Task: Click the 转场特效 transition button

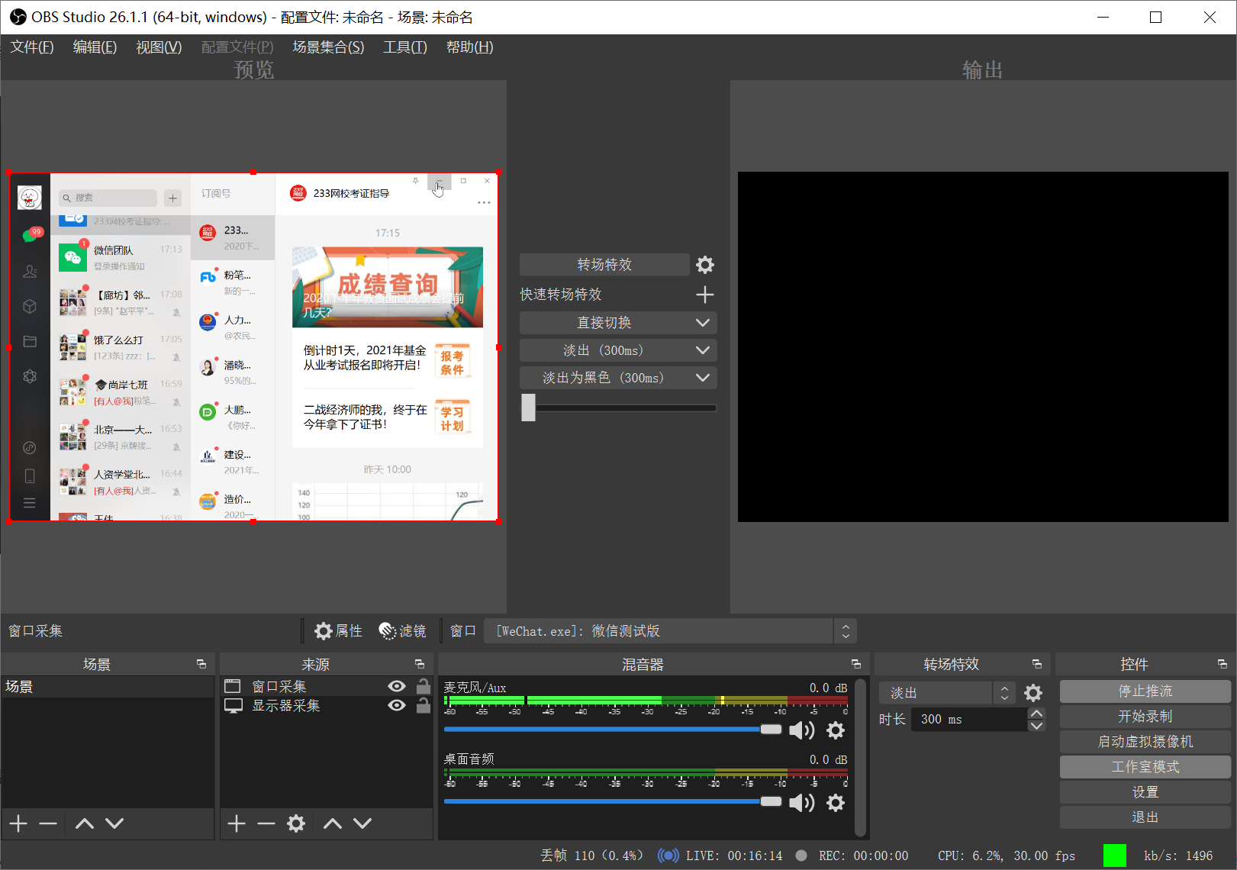Action: 604,265
